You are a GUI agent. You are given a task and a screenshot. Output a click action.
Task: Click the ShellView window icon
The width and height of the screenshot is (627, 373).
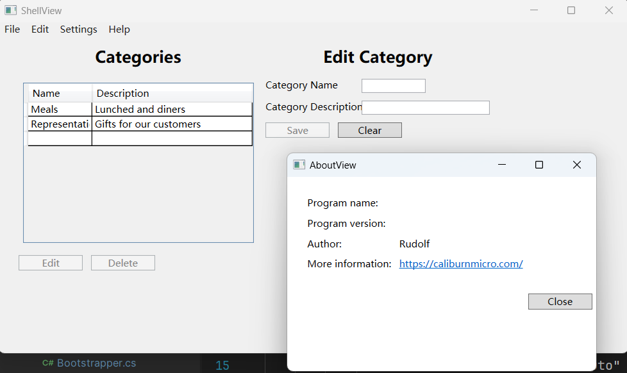(10, 10)
